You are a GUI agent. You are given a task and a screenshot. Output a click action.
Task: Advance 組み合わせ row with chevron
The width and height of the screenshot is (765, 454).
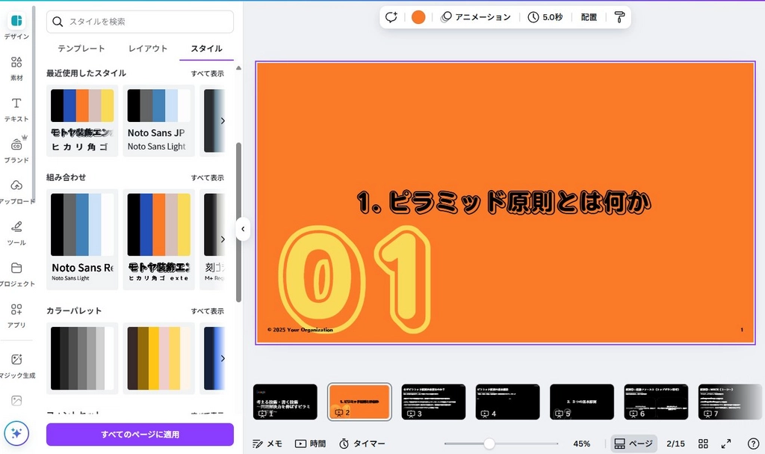223,239
